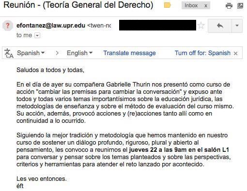Click the translate language icon
Screen dimensions: 247x191
click(9, 53)
